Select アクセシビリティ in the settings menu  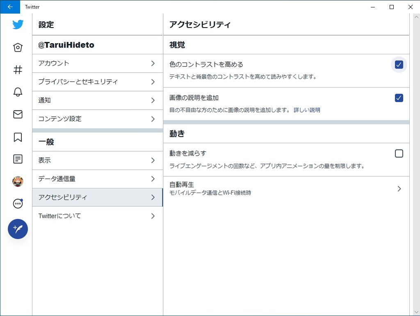coord(97,197)
